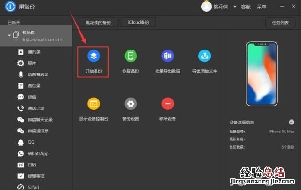The height and width of the screenshot is (190, 301).
Task: Switch to the iCloud备份 tab
Action: pyautogui.click(x=138, y=23)
